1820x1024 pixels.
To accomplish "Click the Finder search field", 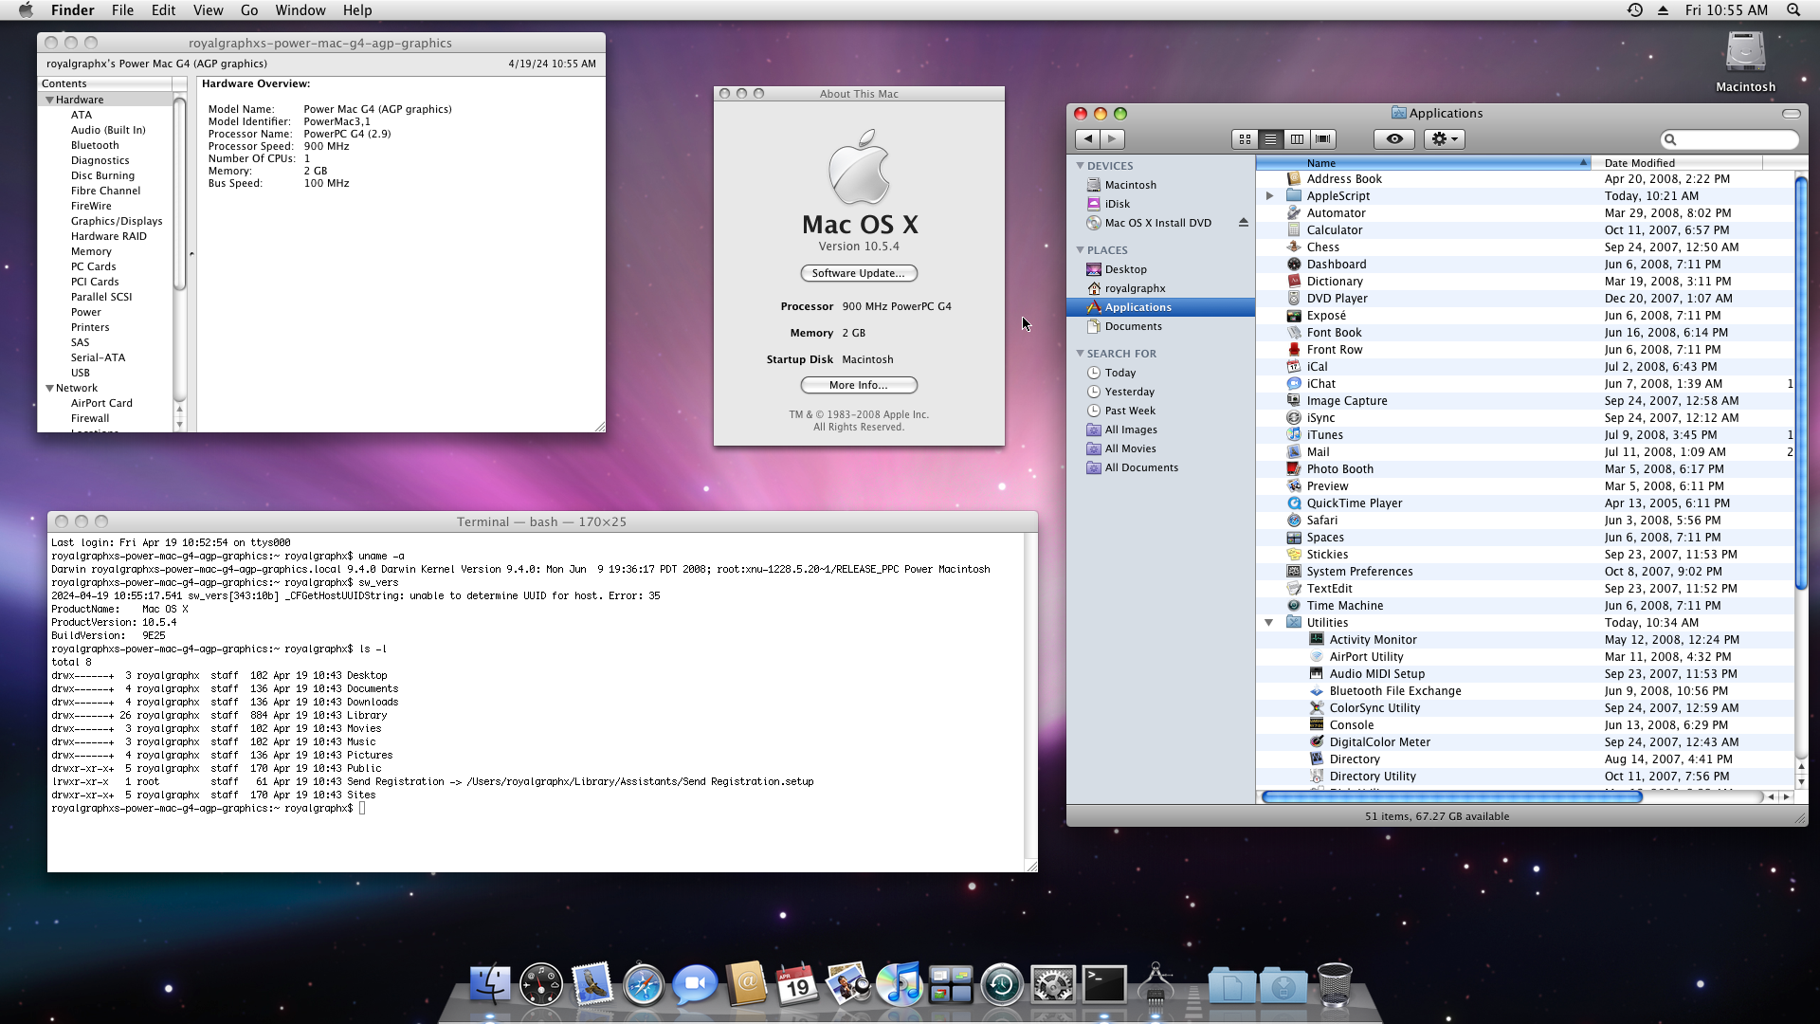I will click(1730, 139).
